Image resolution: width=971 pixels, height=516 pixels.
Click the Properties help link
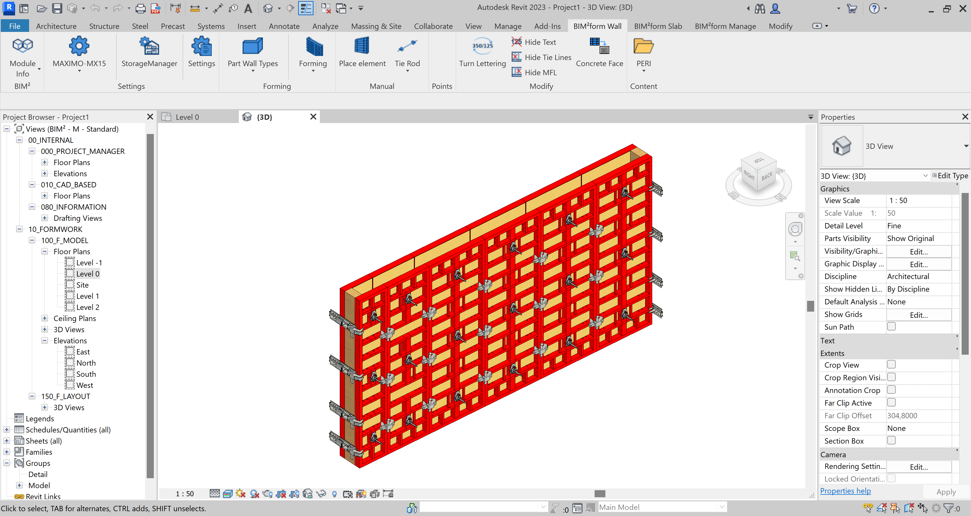846,491
